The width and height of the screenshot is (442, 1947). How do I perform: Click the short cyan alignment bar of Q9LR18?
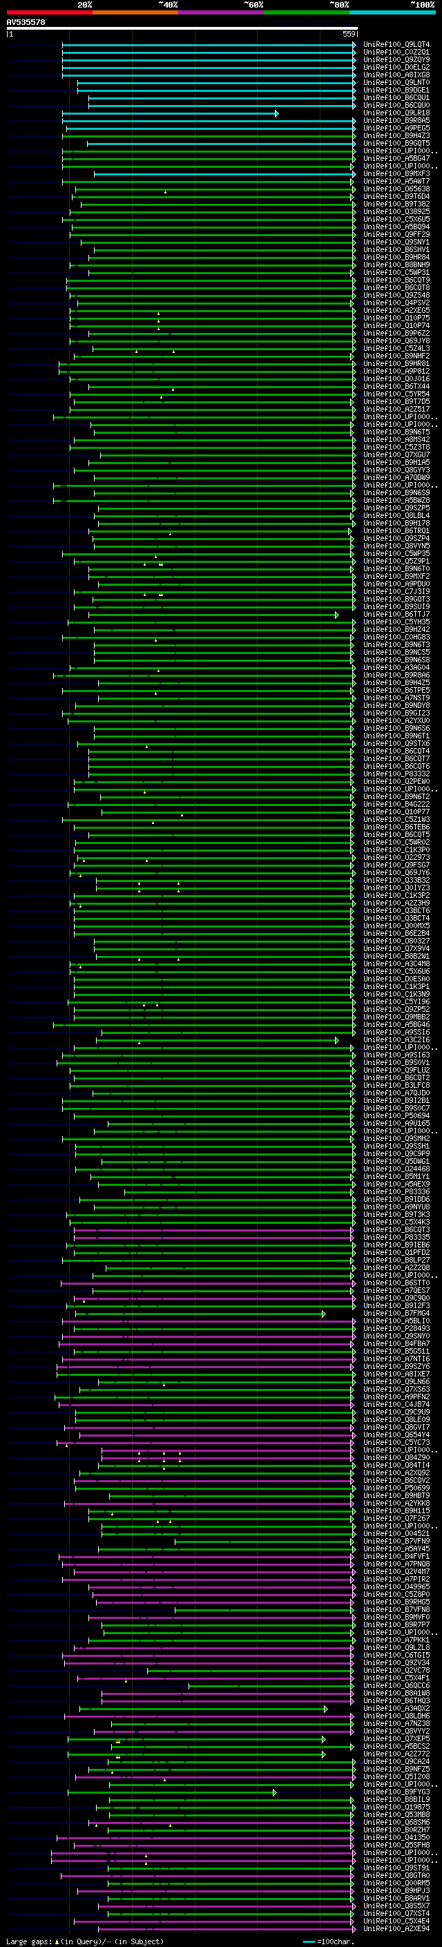170,113
